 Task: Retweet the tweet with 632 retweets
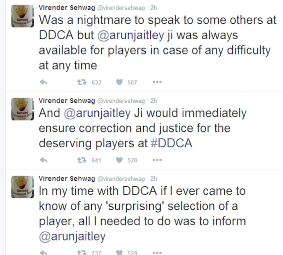[x=81, y=82]
